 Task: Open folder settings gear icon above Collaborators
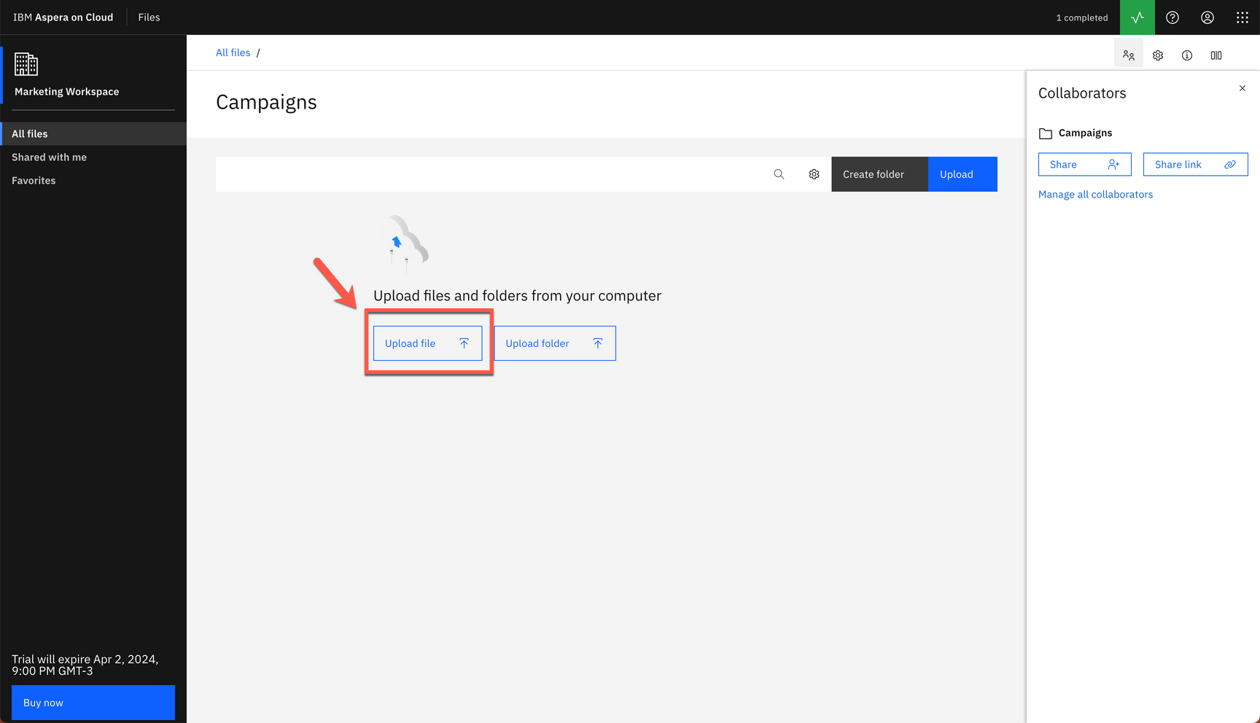pyautogui.click(x=1158, y=55)
